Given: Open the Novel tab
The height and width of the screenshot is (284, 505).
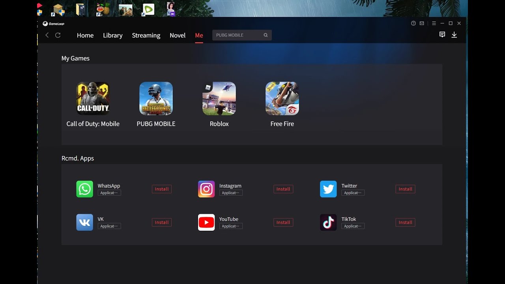Looking at the screenshot, I should 178,35.
